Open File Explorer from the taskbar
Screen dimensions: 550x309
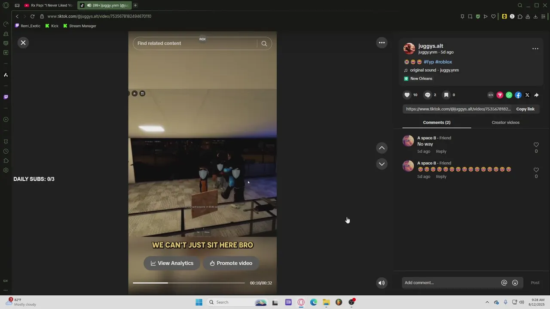tap(326, 302)
